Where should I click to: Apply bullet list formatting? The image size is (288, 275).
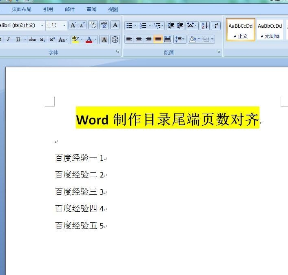pos(129,26)
